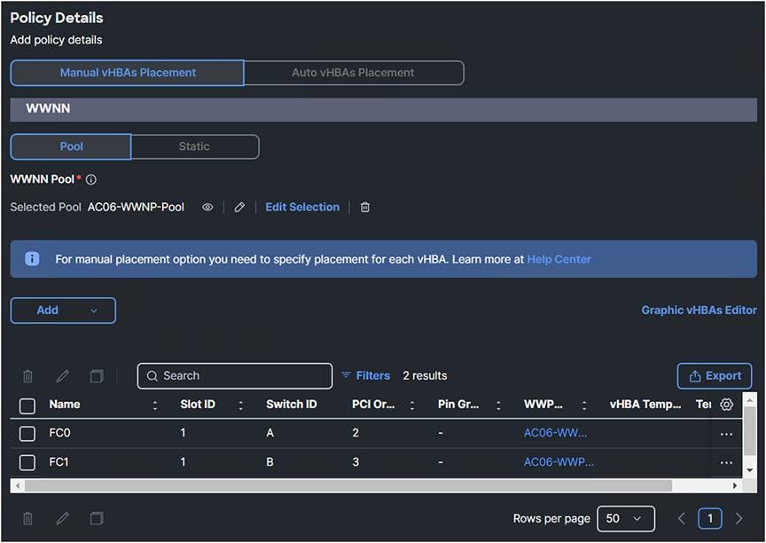The image size is (766, 543).
Task: Click the FC1 name cell
Action: click(x=59, y=462)
